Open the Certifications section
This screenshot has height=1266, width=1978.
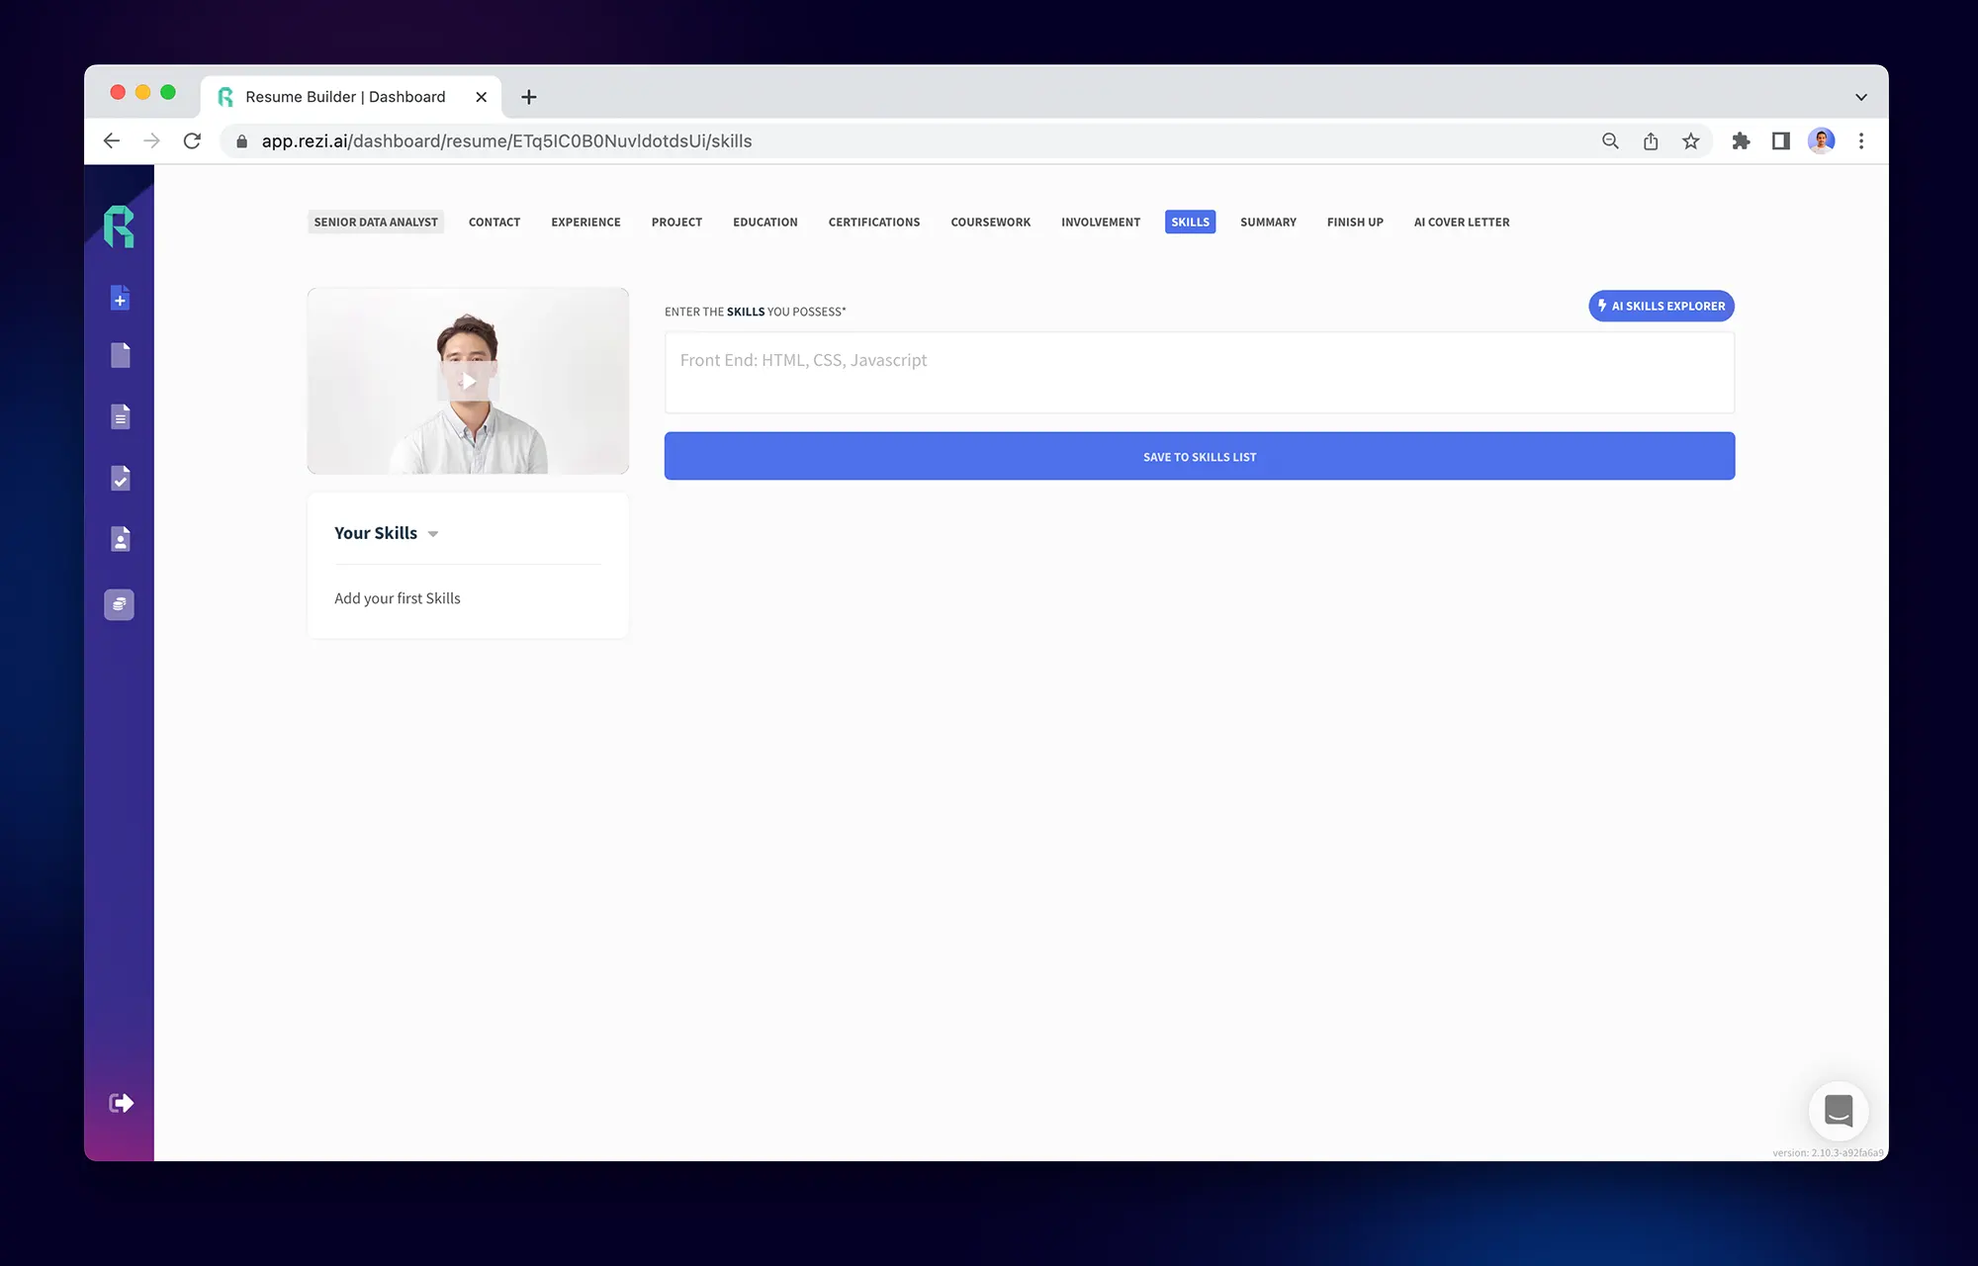[x=874, y=223]
